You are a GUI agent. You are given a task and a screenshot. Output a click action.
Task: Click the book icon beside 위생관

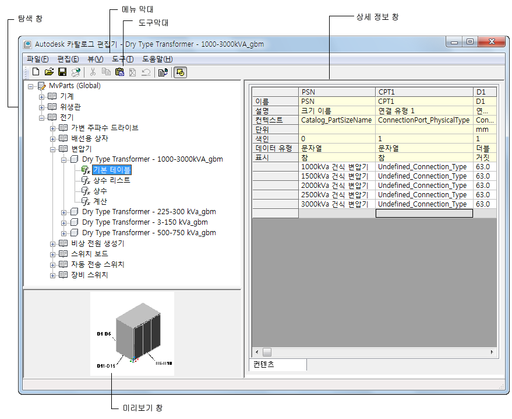(52, 107)
